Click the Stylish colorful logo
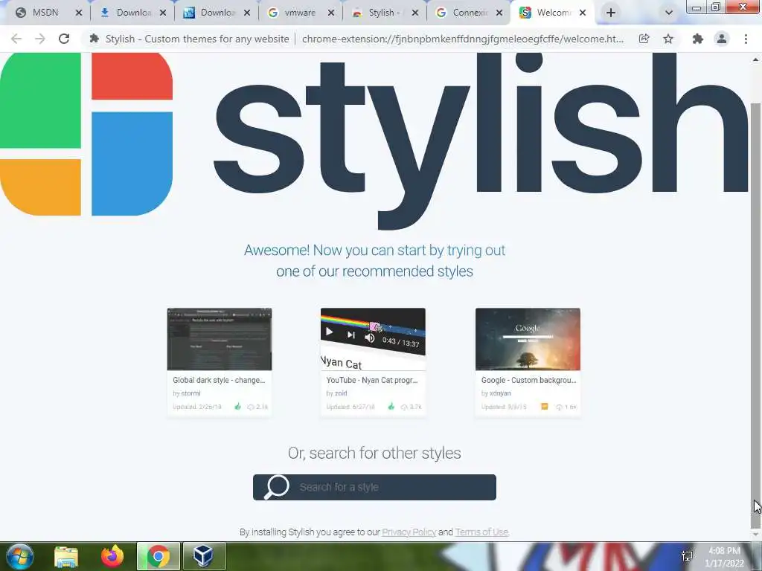762x571 pixels. 86,134
